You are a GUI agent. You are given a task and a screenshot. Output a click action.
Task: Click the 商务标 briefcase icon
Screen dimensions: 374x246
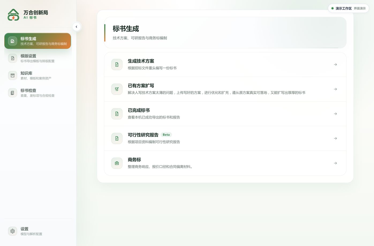pyautogui.click(x=117, y=163)
